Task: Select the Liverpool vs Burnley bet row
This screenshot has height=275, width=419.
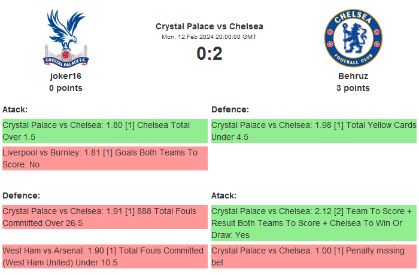Action: click(105, 158)
